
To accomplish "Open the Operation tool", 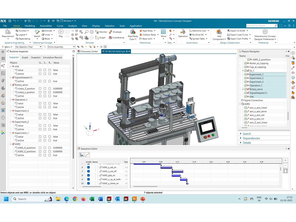I will pos(183,34).
